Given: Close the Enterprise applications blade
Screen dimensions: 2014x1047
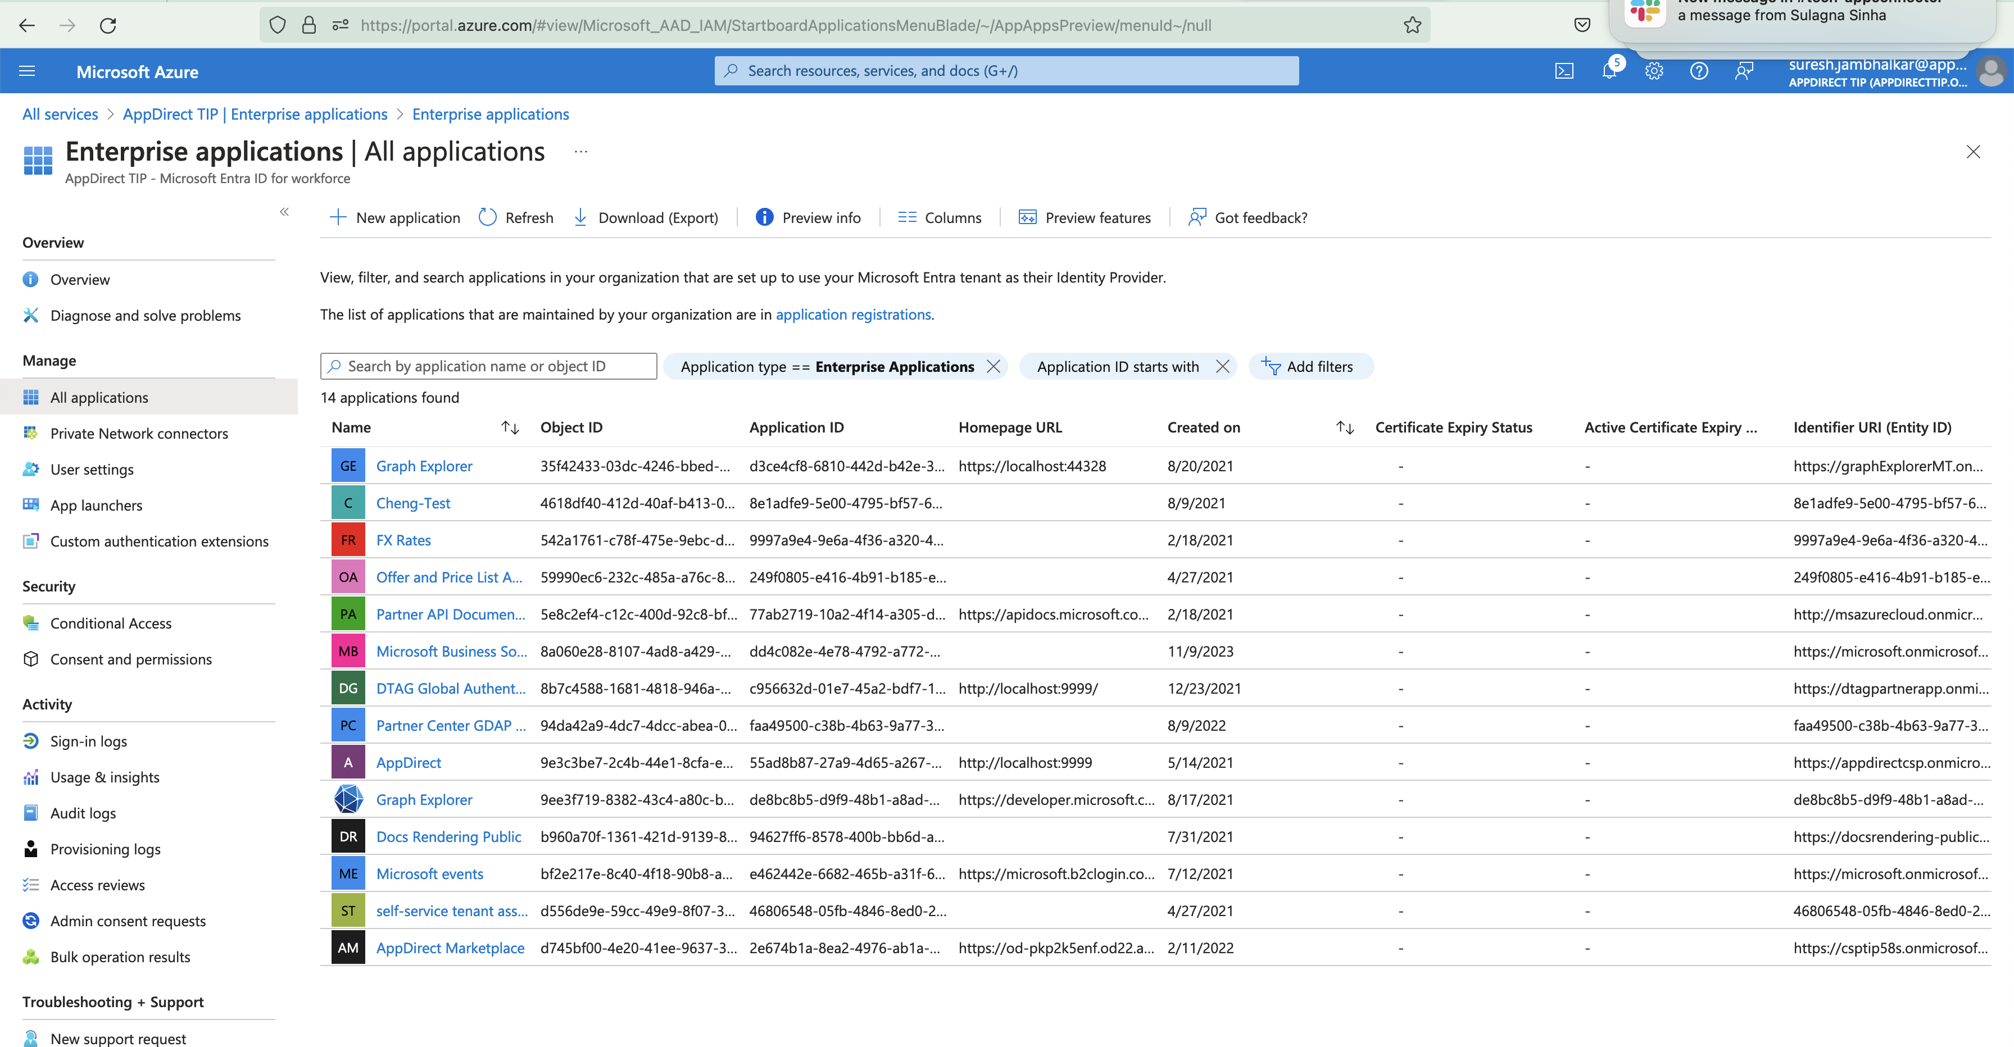Looking at the screenshot, I should pos(1974,152).
